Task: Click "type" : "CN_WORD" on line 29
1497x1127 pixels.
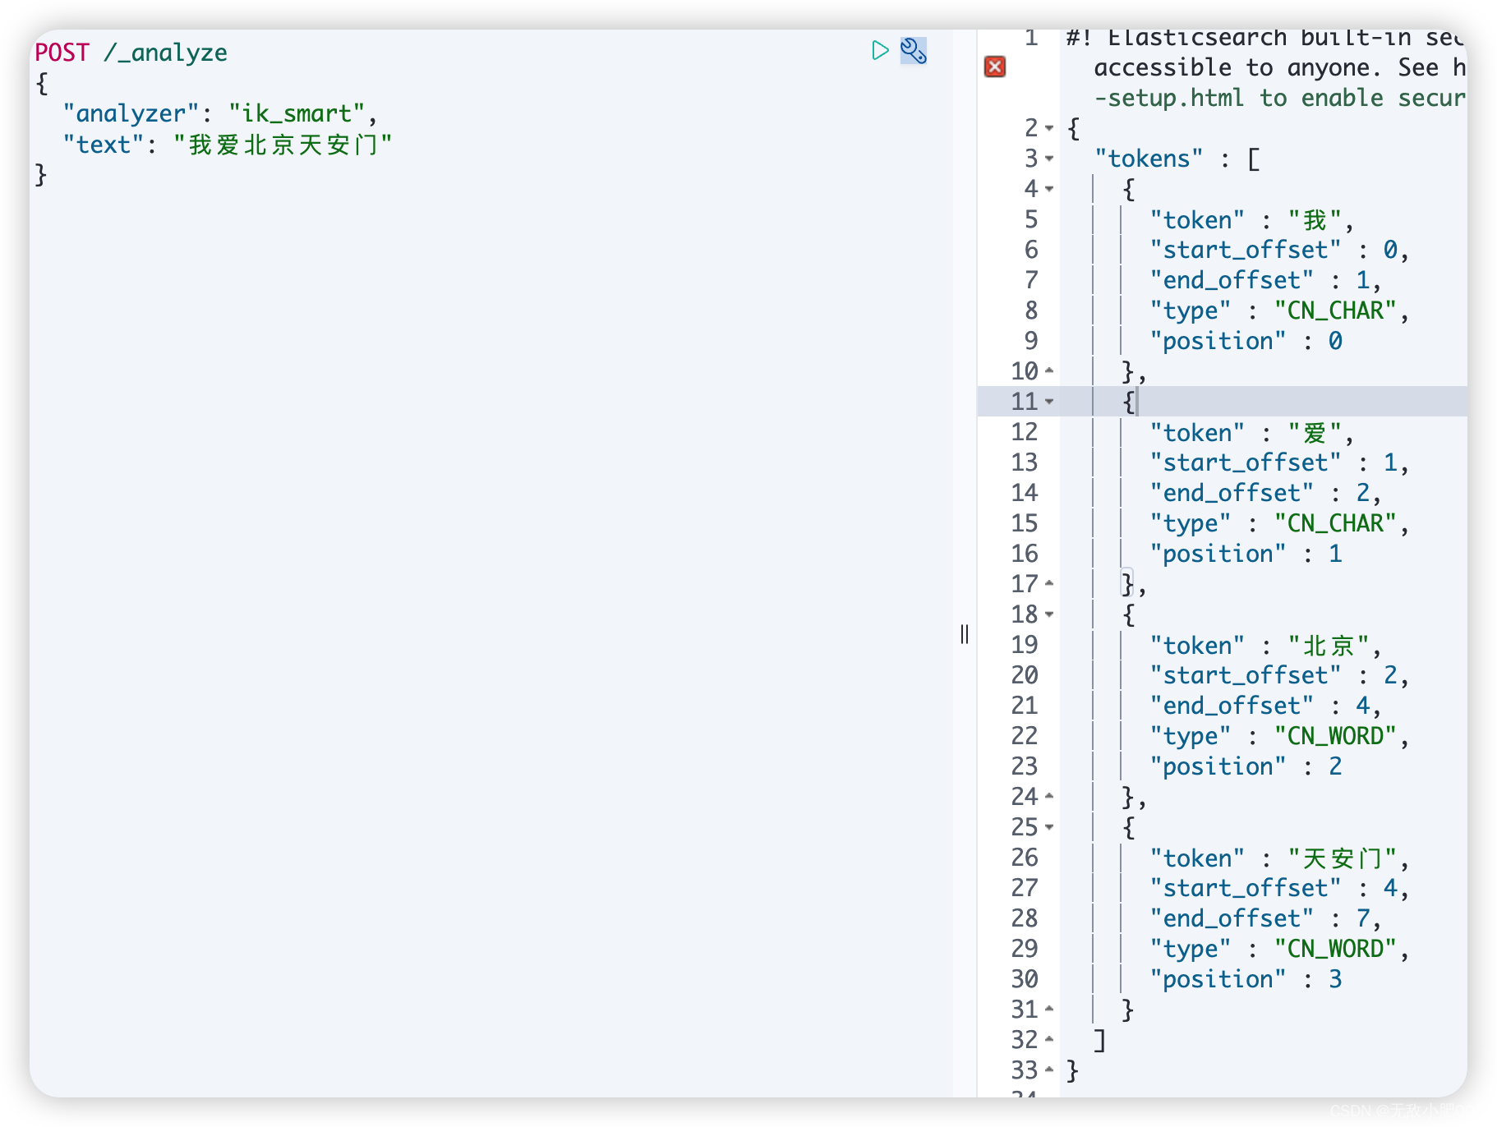Action: click(1279, 949)
